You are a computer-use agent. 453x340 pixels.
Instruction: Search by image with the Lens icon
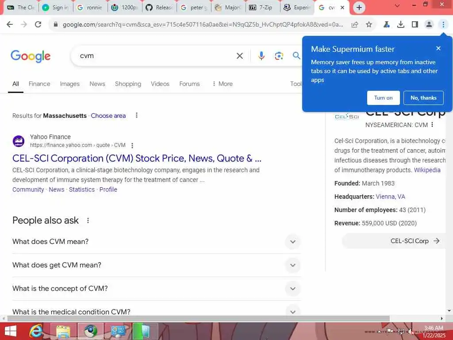click(x=279, y=56)
